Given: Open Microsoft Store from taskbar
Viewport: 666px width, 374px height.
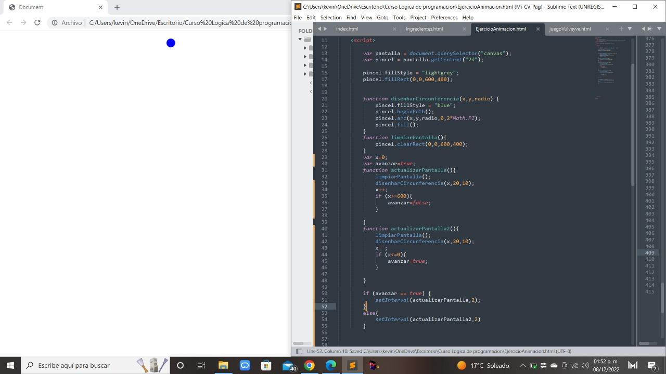Looking at the screenshot, I should tap(266, 365).
